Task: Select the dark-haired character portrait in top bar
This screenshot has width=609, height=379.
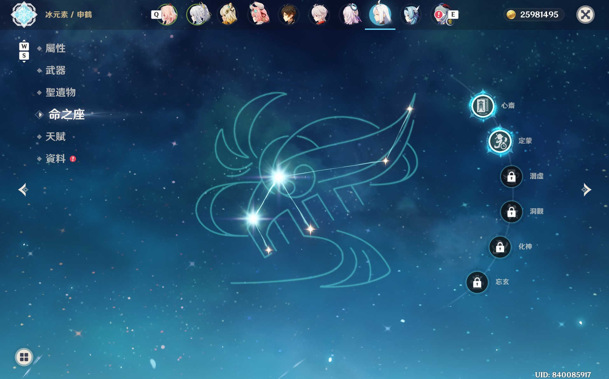Action: [289, 15]
